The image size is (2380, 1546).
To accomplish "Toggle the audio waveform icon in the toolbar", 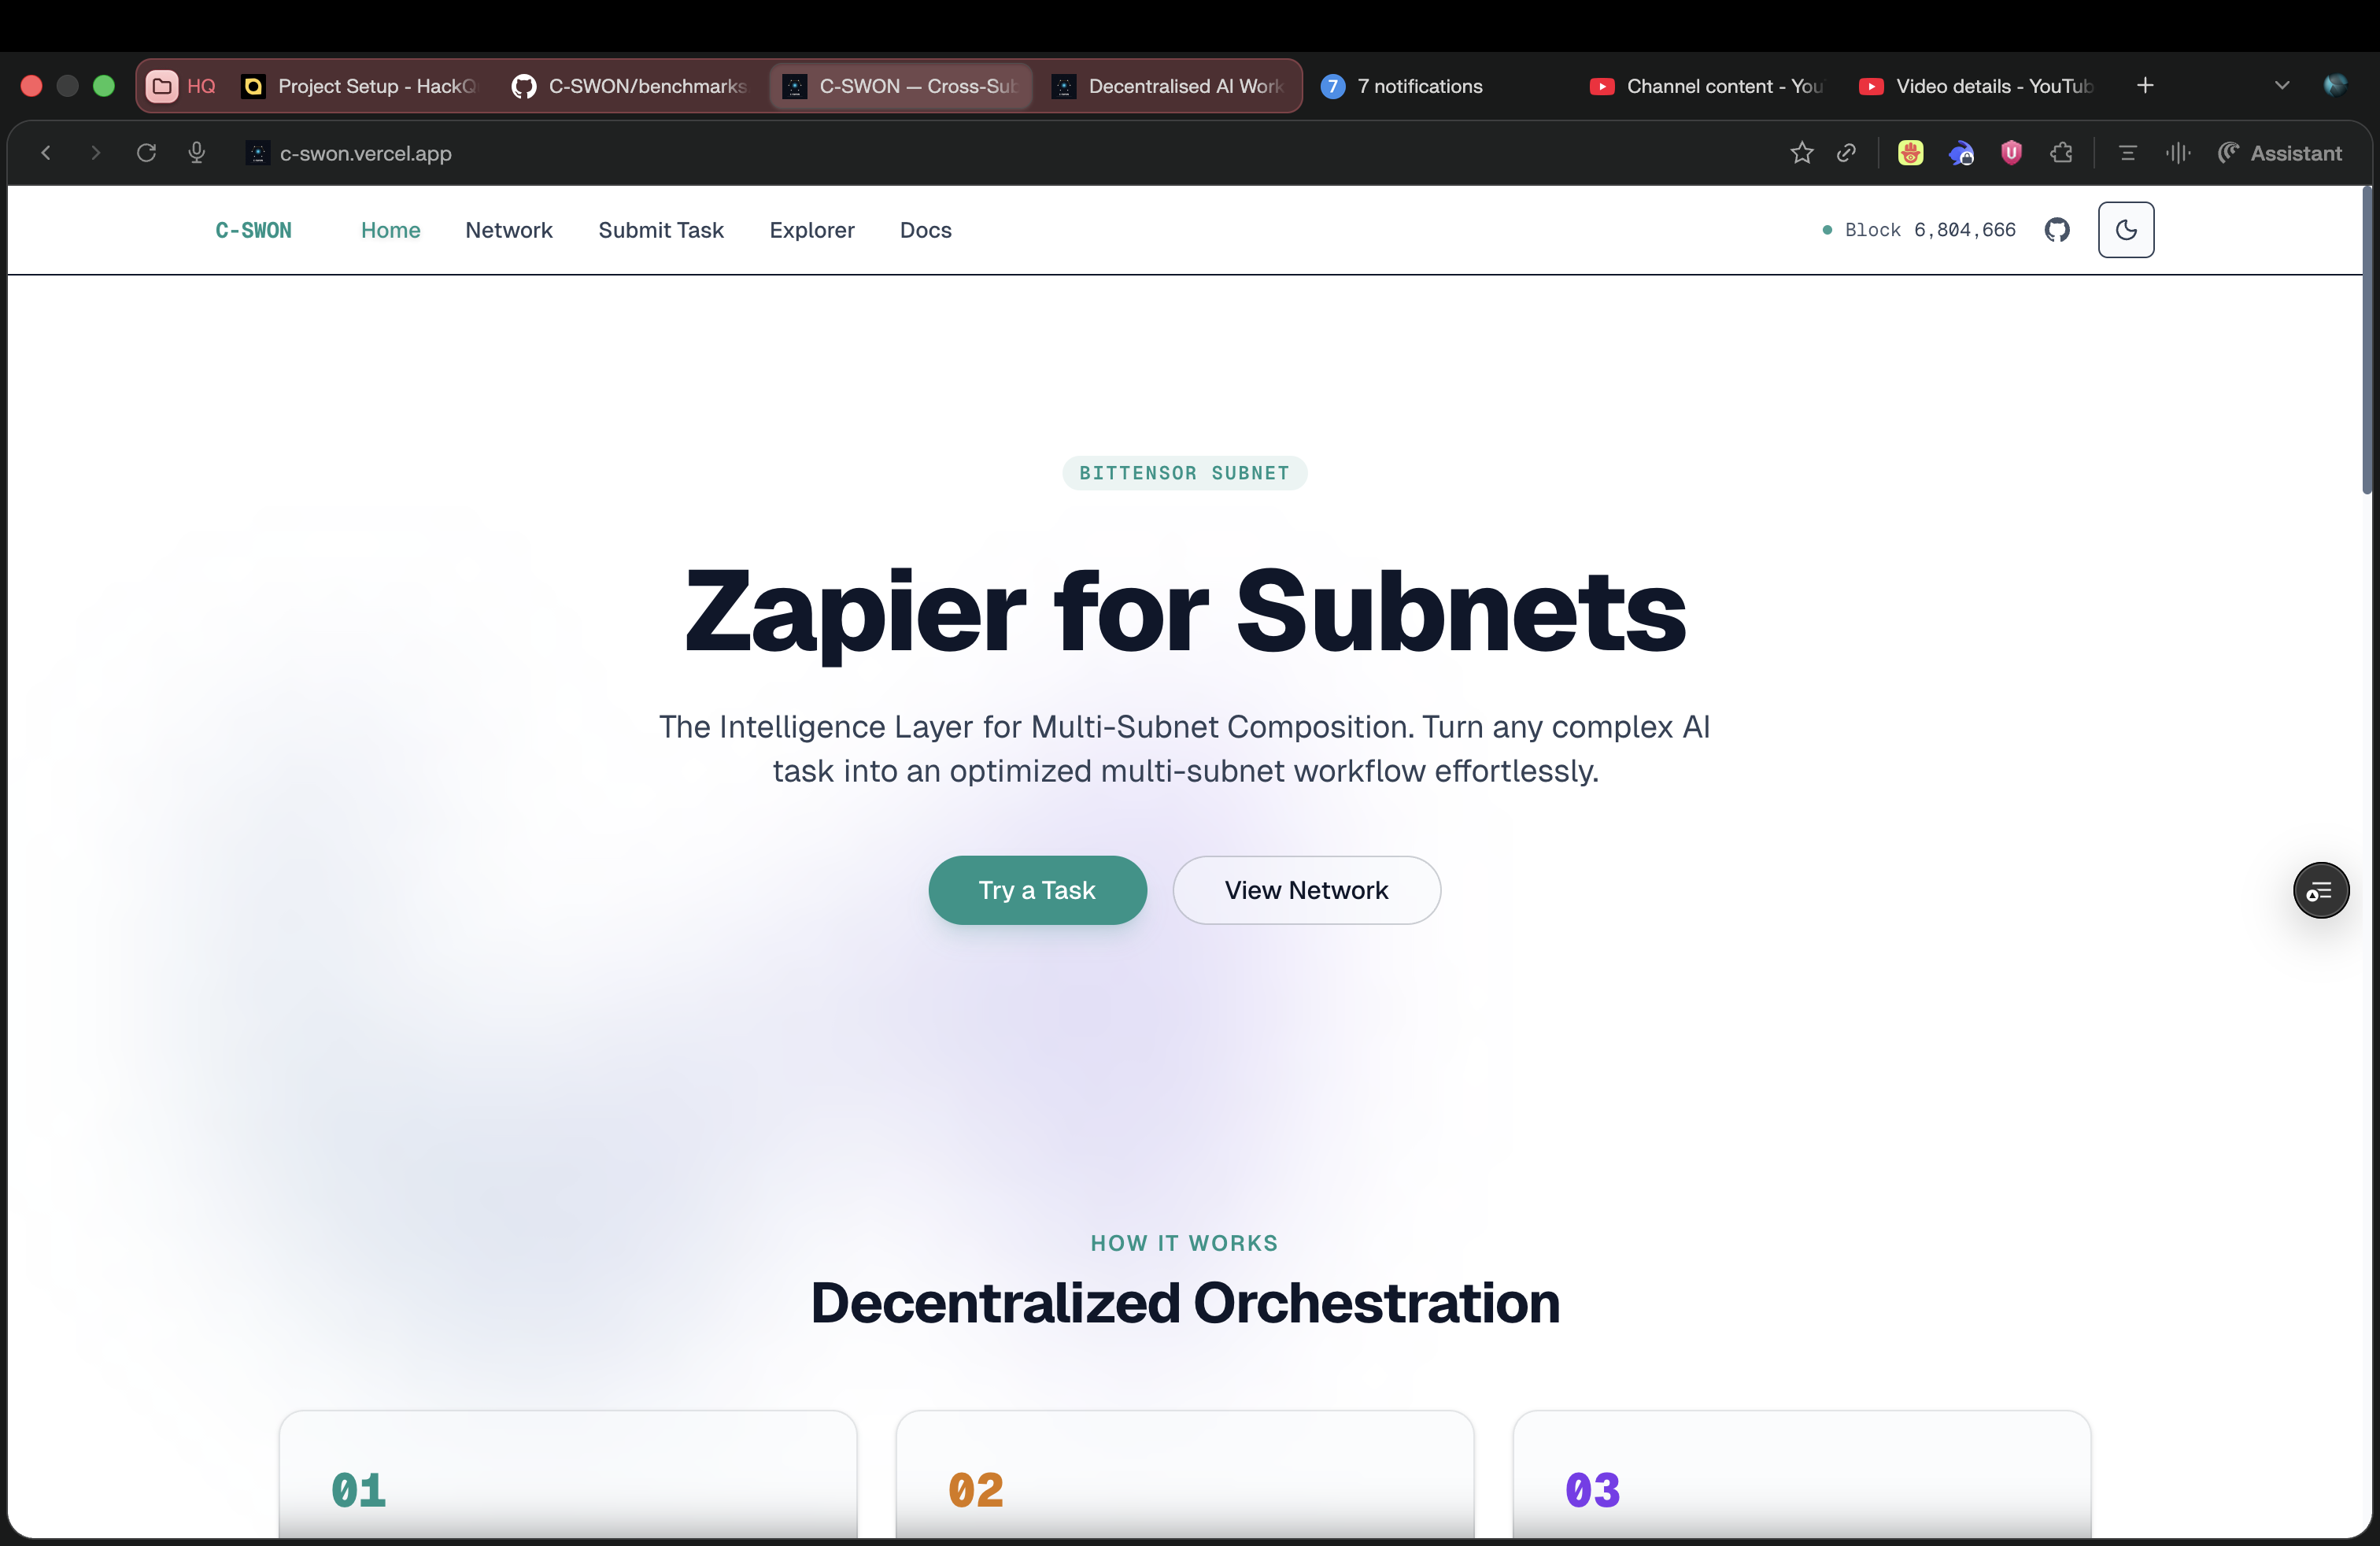I will tap(2177, 153).
